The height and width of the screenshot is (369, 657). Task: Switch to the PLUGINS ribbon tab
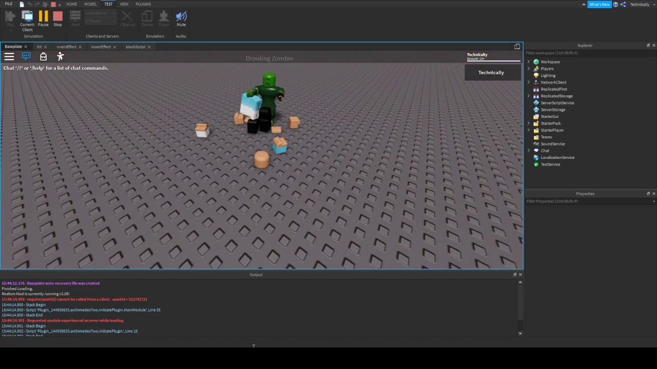click(143, 4)
